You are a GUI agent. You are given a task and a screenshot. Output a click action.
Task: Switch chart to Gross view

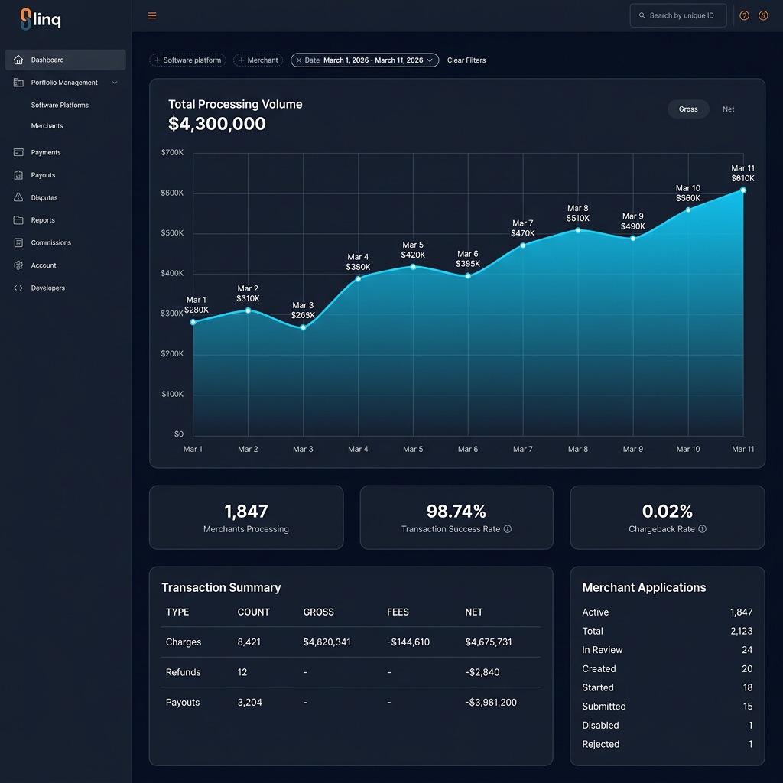pyautogui.click(x=688, y=109)
